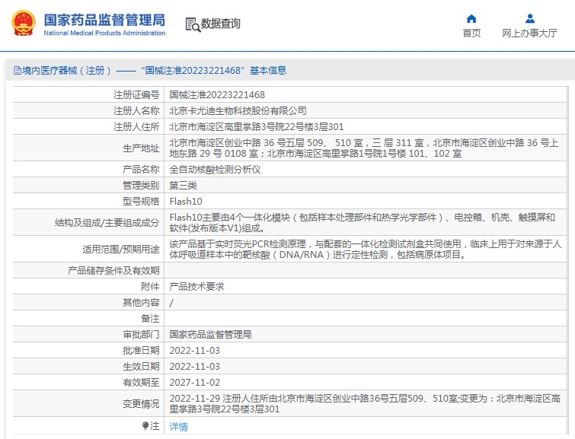This screenshot has width=575, height=439.
Task: Select registration number 国械注准20223221468 cell
Action: click(217, 95)
